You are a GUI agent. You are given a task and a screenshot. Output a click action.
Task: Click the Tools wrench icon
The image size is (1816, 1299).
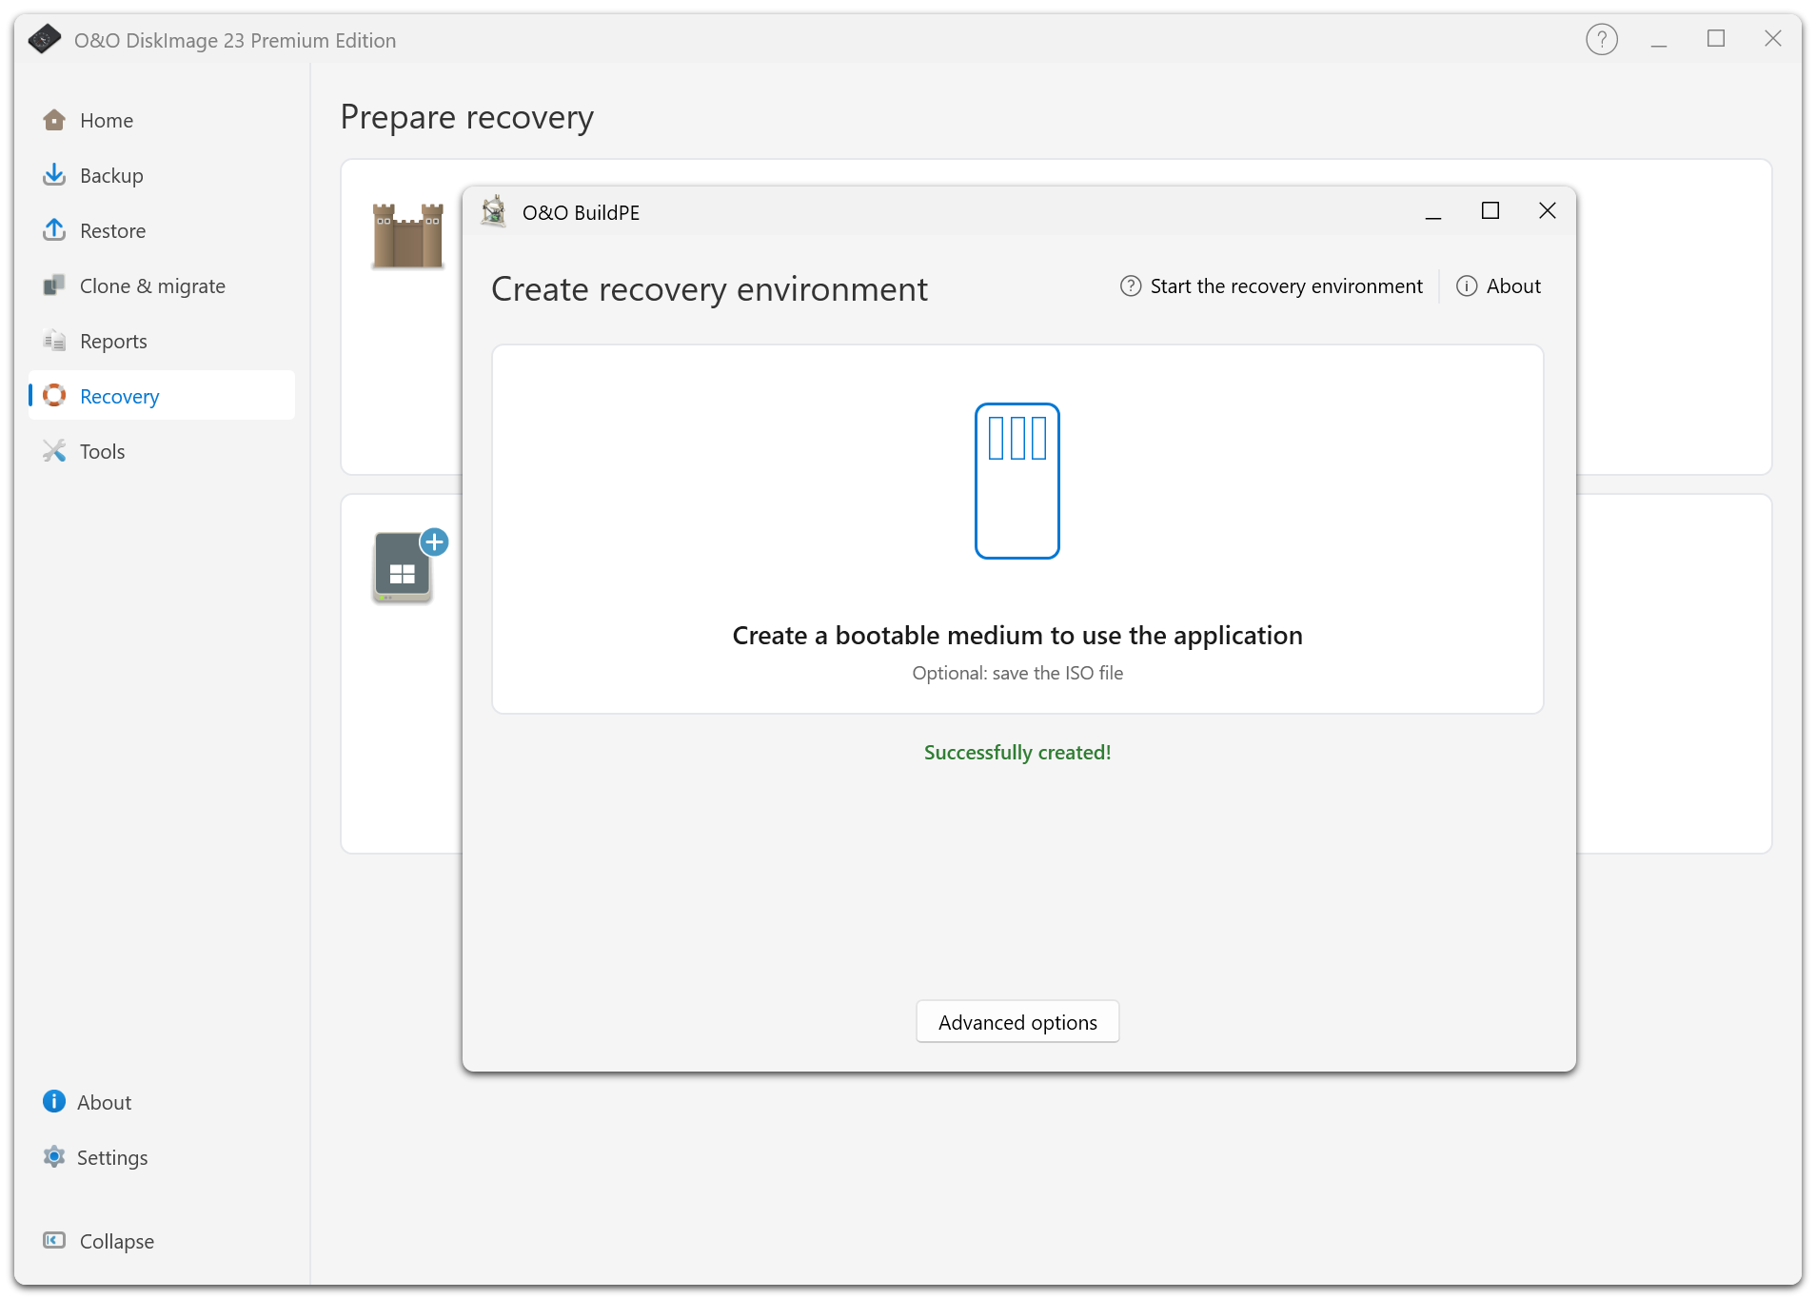click(x=54, y=451)
